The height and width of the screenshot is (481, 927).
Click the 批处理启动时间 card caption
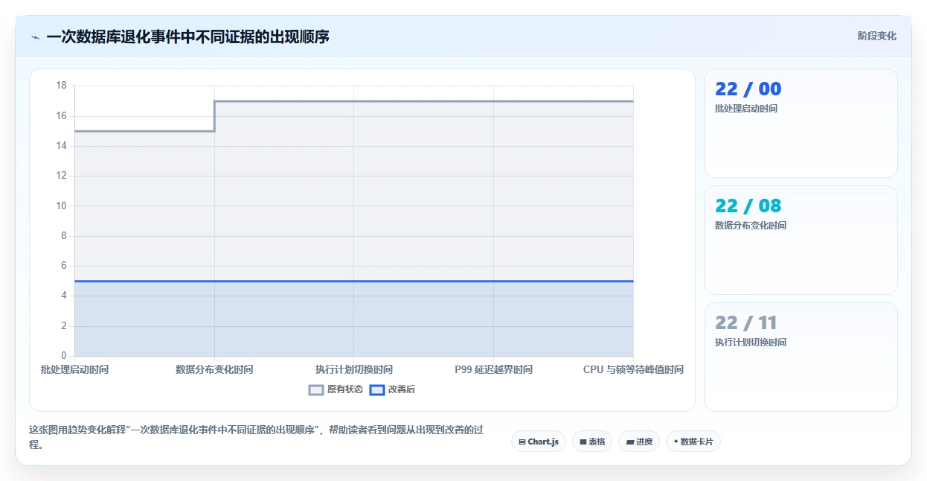pos(746,109)
